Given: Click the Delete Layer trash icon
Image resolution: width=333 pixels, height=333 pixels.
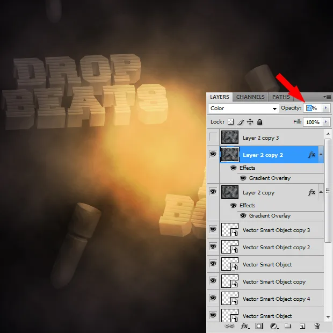Looking at the screenshot, I should [317, 326].
